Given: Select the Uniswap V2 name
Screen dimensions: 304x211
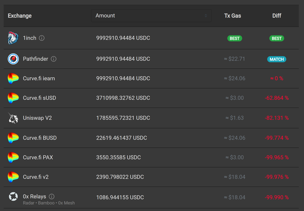Looking at the screenshot, I should pyautogui.click(x=37, y=118).
